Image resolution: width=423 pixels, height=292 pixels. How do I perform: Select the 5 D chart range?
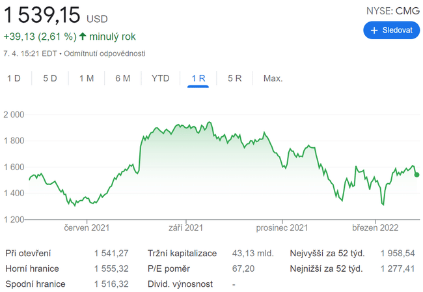50,78
